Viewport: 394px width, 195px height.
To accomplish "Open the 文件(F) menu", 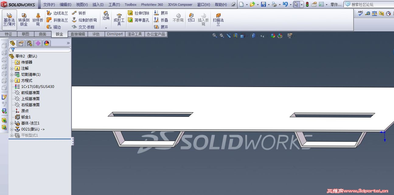I will click(x=49, y=5).
